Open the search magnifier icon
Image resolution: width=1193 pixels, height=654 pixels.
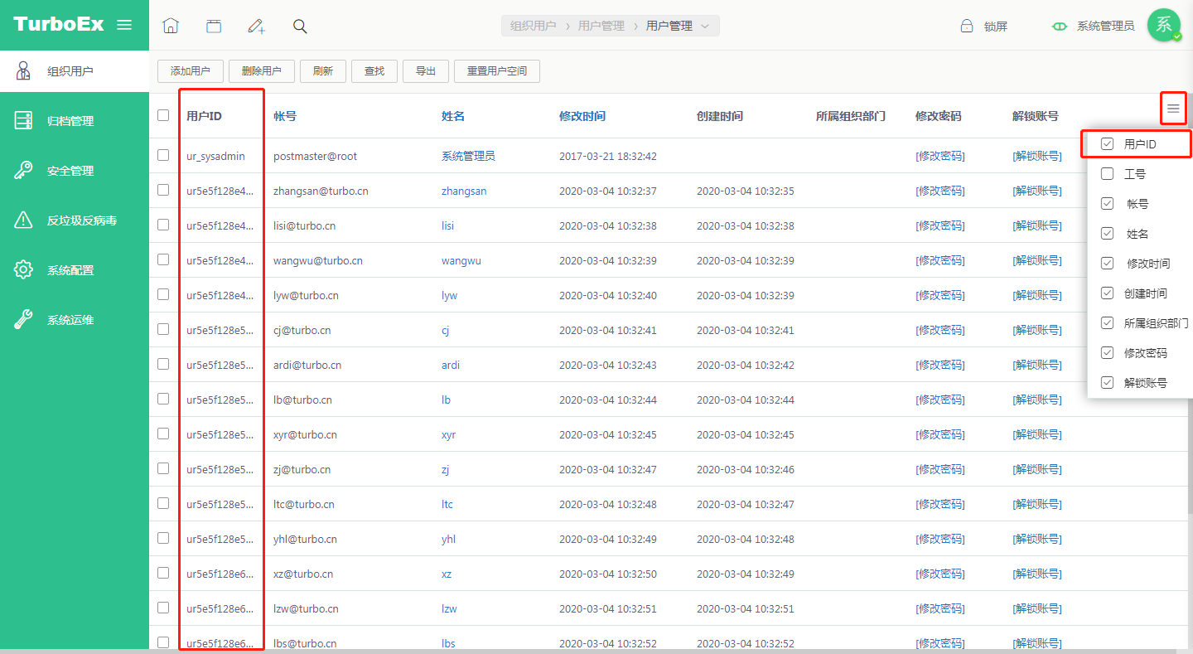pyautogui.click(x=300, y=26)
